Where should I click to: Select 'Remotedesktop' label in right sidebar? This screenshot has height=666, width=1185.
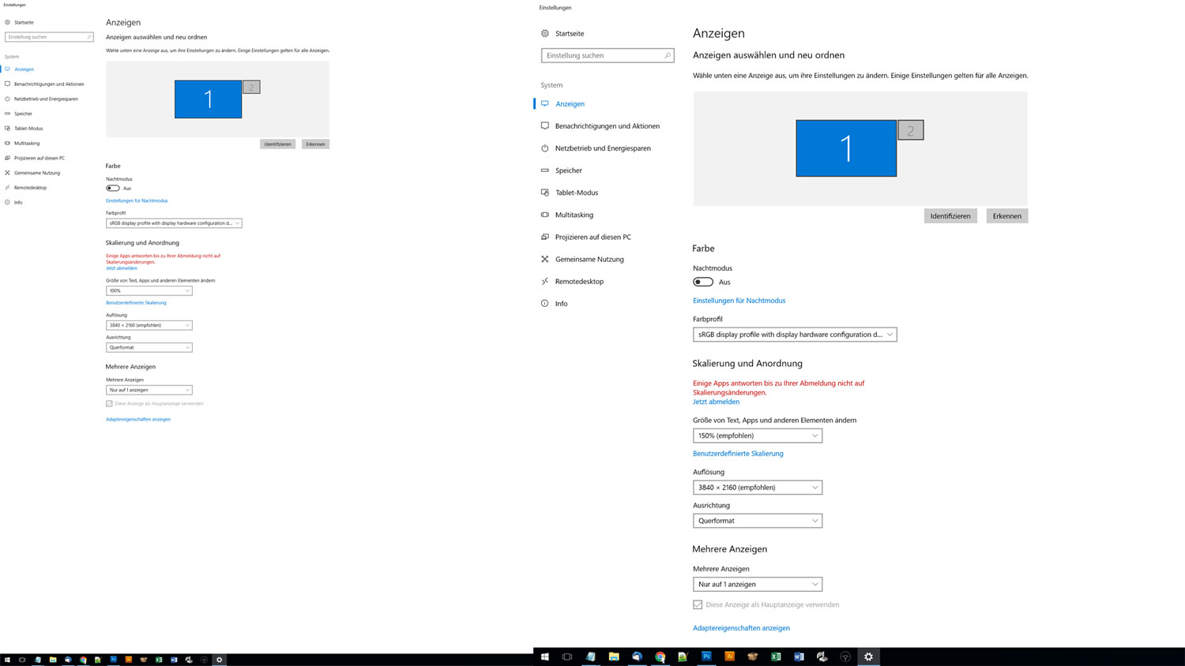click(579, 281)
